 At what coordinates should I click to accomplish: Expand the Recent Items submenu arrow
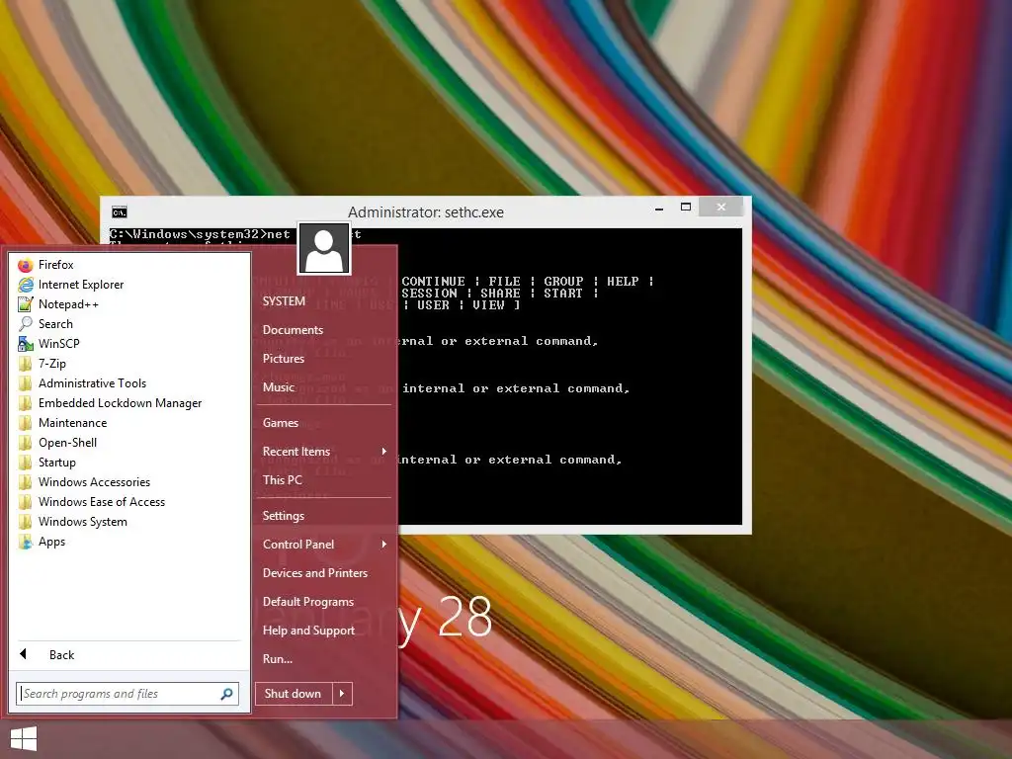pos(384,451)
